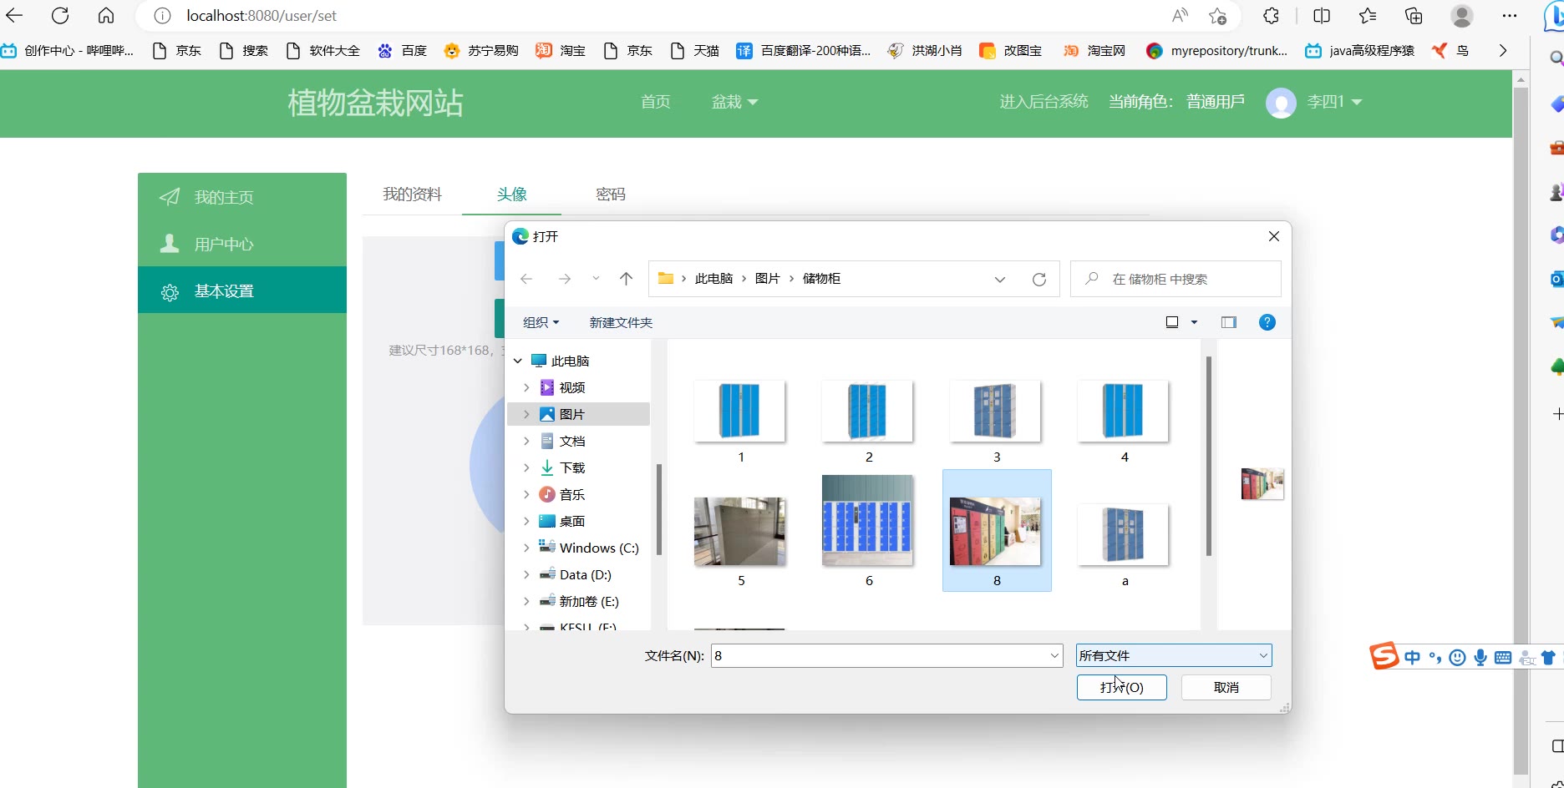Open the file type dropdown 所有文件
This screenshot has width=1564, height=788.
pos(1173,656)
